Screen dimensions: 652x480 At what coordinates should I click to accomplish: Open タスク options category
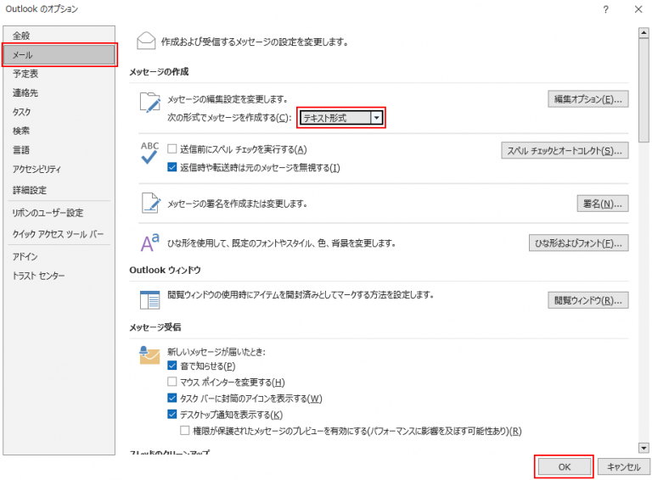[59, 112]
